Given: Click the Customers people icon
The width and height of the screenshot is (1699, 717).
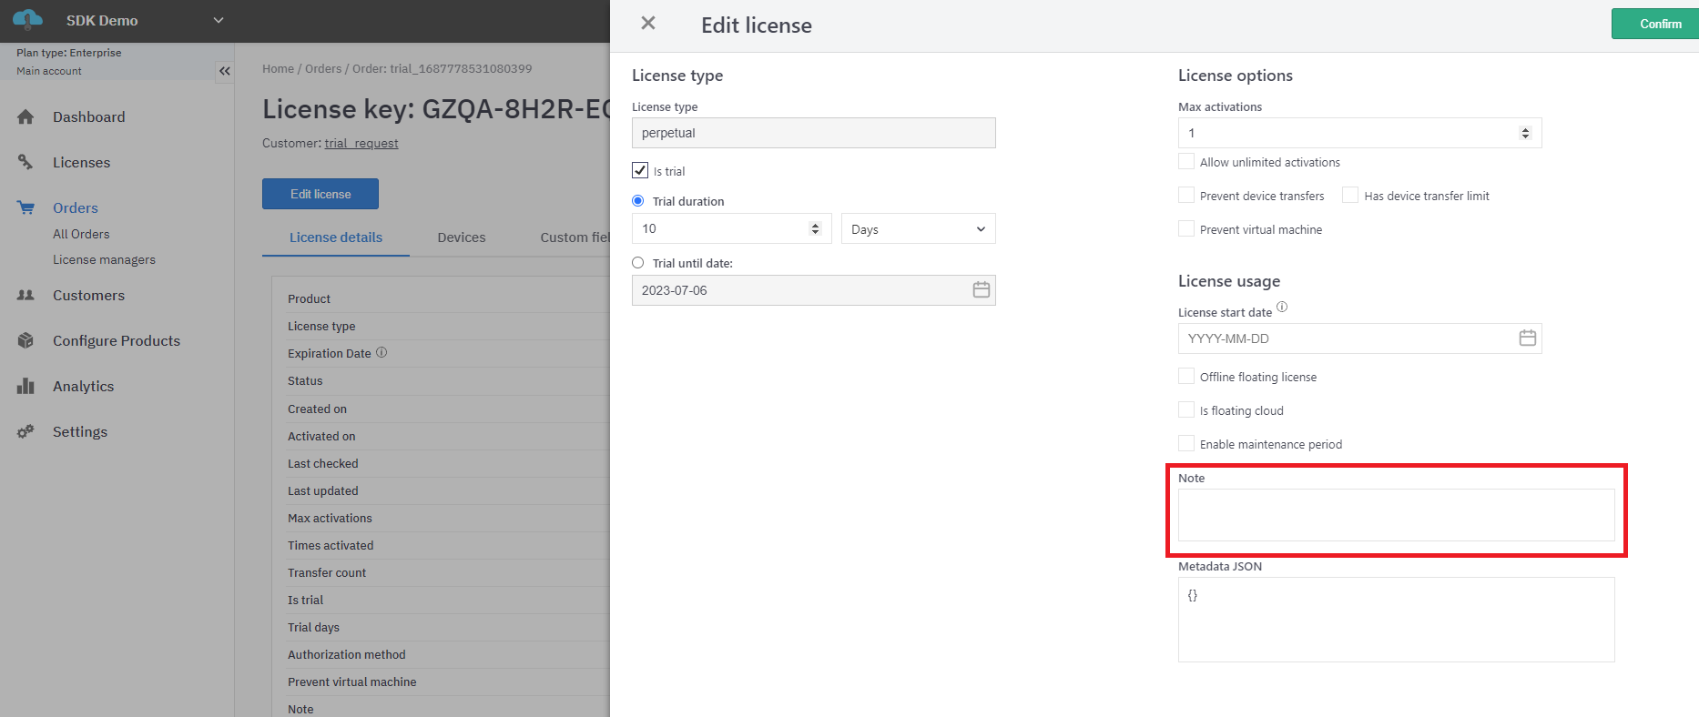Looking at the screenshot, I should (x=25, y=295).
